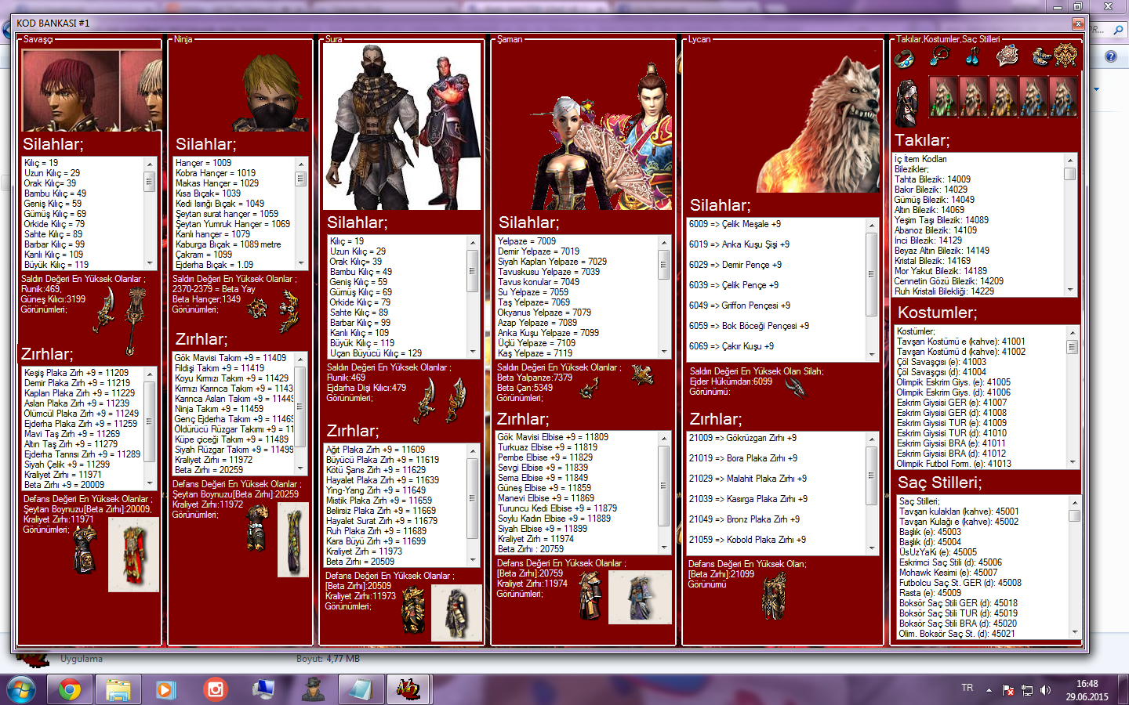Screen dimensions: 1129x705
Task: Show hidden system tray icons
Action: (x=989, y=690)
